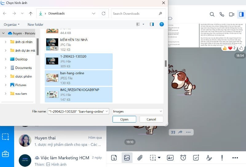The height and width of the screenshot is (167, 246).
Task: Expand the Downloads address bar dropdown
Action: (94, 13)
